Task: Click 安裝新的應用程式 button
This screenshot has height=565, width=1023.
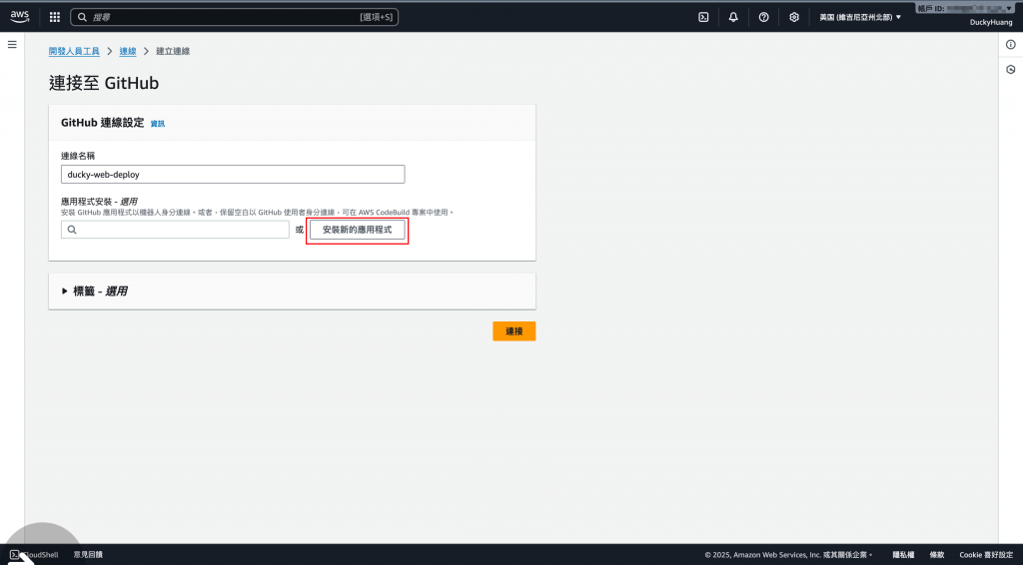Action: (357, 230)
